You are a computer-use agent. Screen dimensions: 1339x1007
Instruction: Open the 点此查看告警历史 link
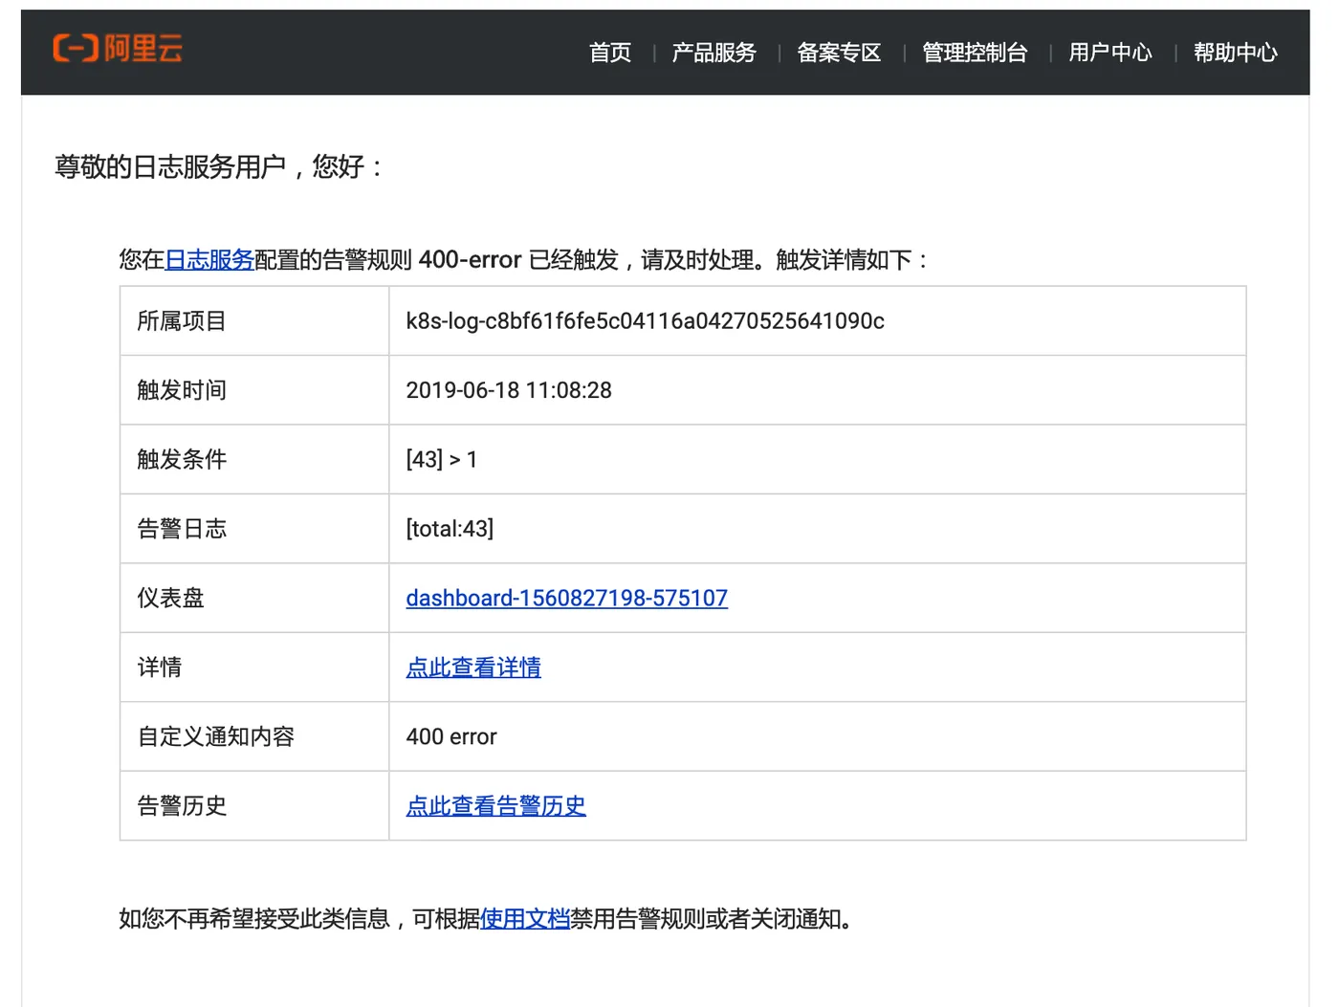pyautogui.click(x=495, y=806)
